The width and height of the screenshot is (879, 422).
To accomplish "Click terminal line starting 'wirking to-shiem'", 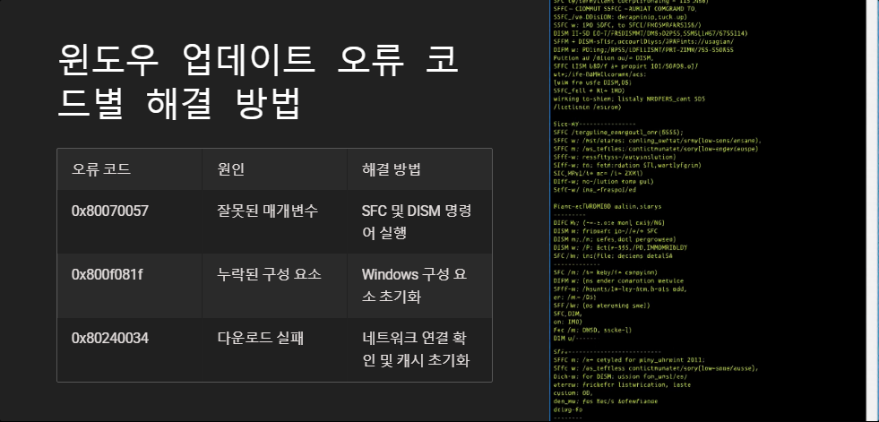I will point(630,99).
